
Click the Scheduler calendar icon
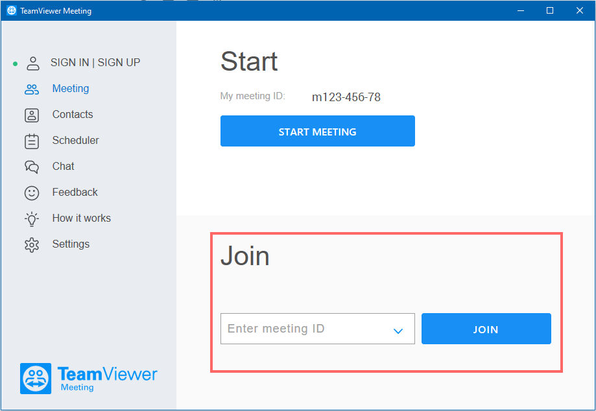coord(32,141)
